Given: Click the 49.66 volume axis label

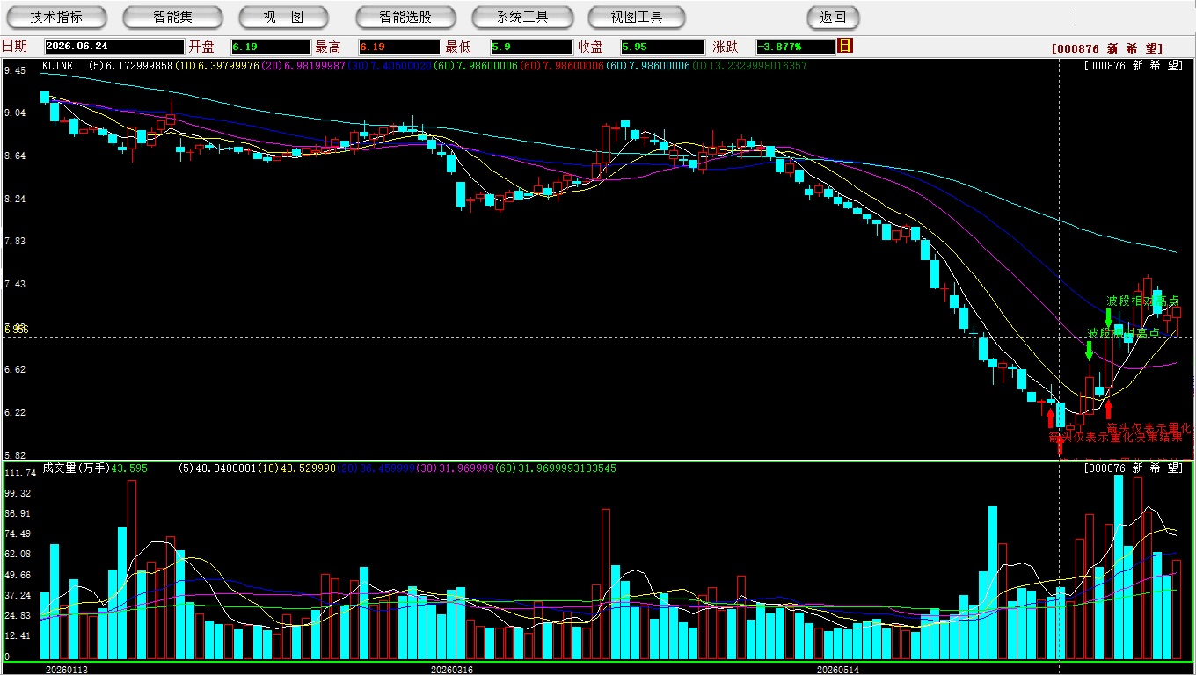Looking at the screenshot, I should [17, 575].
